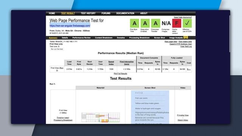
Task: Click the Start Render value '1.218s'
Action: point(90,69)
